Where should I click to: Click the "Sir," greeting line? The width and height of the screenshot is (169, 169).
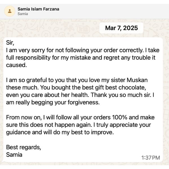coord(10,43)
